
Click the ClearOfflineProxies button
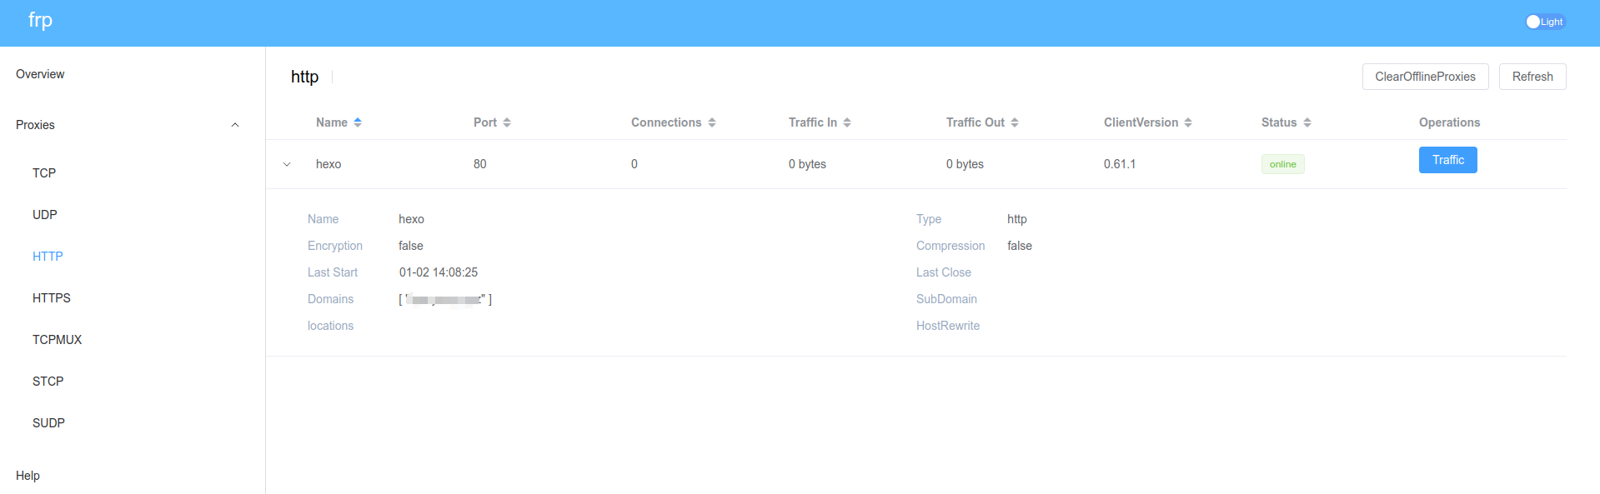(1425, 77)
